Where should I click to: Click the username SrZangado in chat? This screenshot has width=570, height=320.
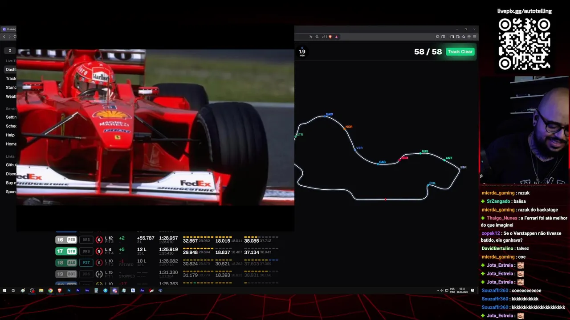[x=498, y=201]
